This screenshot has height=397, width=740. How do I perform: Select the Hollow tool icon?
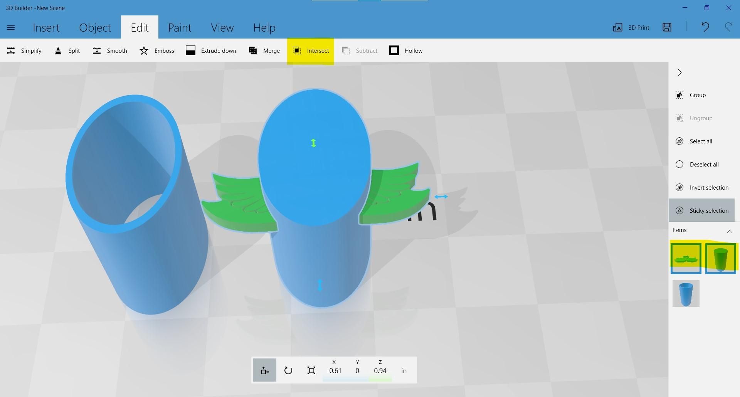click(x=394, y=50)
